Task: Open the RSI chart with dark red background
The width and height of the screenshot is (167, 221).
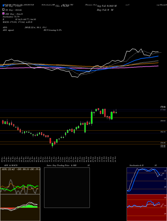Action: tap(147, 208)
